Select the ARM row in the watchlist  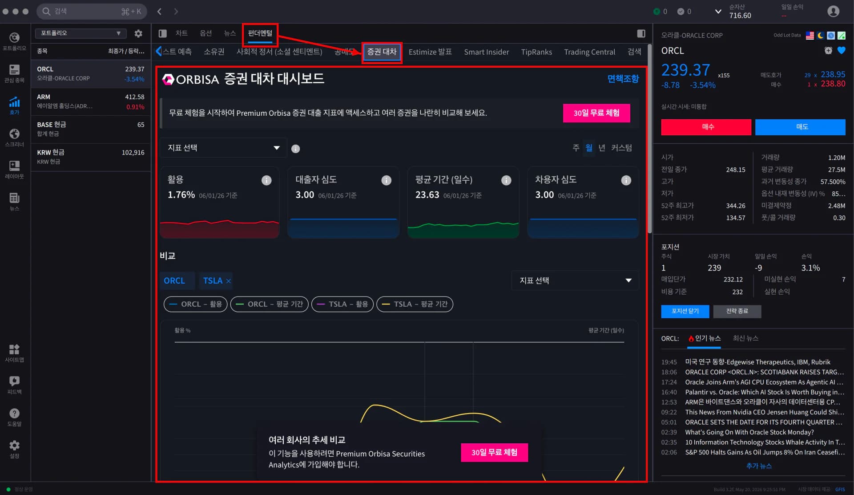click(91, 102)
